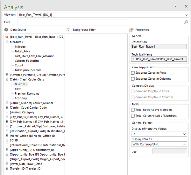This screenshot has height=175, width=191.
Task: Click the Data Source cube icon
Action: coord(6,30)
